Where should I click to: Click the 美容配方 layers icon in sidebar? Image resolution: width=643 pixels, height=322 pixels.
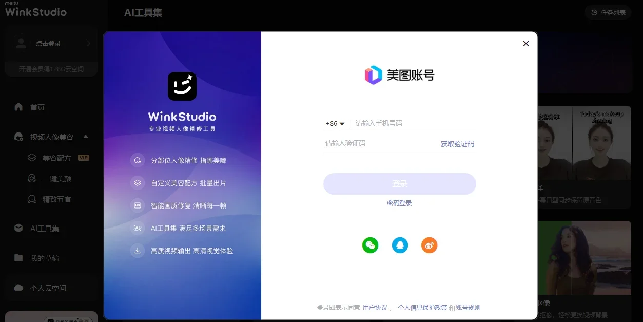(x=32, y=158)
